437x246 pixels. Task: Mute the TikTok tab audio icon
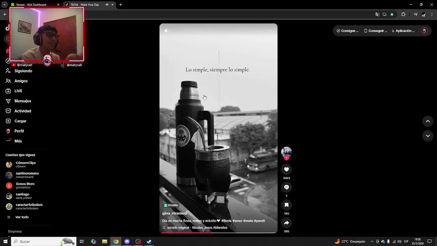click(x=107, y=5)
